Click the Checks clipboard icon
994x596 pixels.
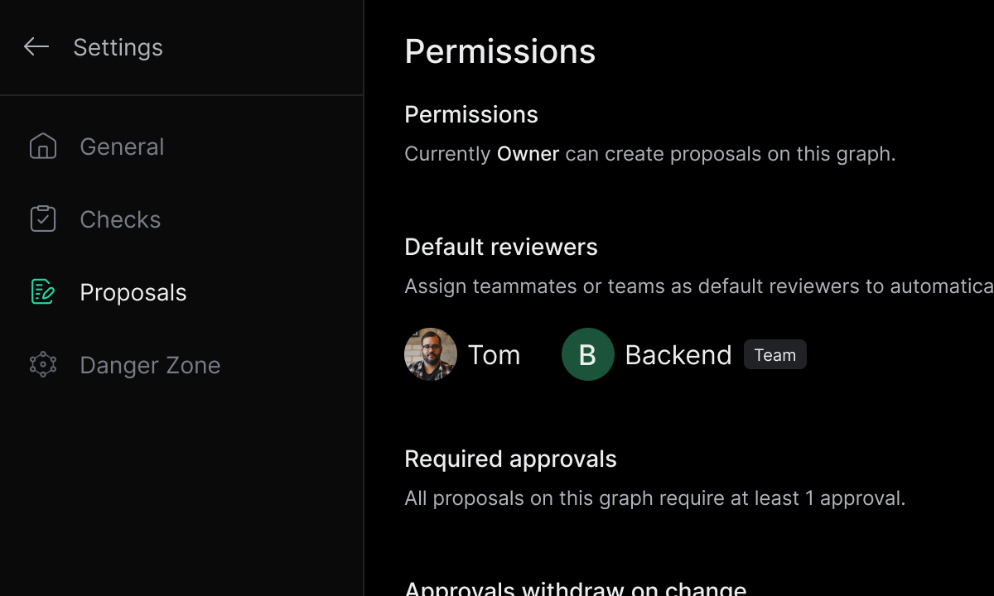pos(43,219)
